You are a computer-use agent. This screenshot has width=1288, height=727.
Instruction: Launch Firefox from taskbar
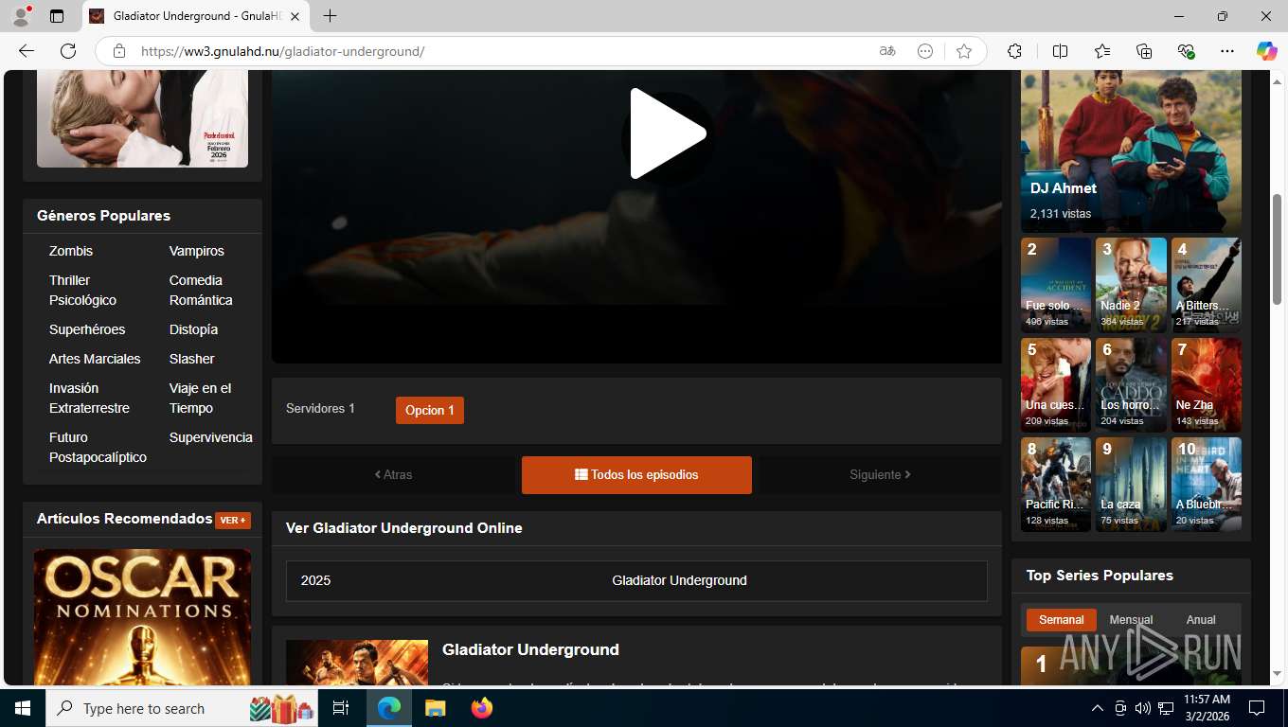coord(482,708)
